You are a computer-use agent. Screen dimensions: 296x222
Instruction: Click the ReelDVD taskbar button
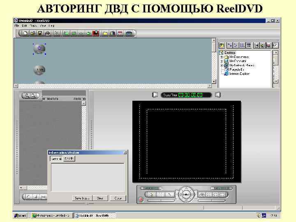click(x=94, y=215)
